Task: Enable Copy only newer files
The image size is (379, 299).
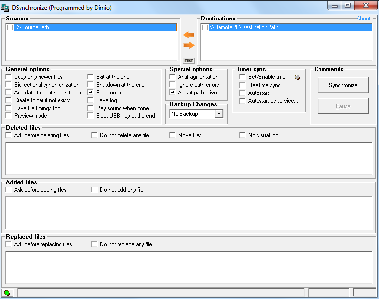Action: [x=9, y=77]
